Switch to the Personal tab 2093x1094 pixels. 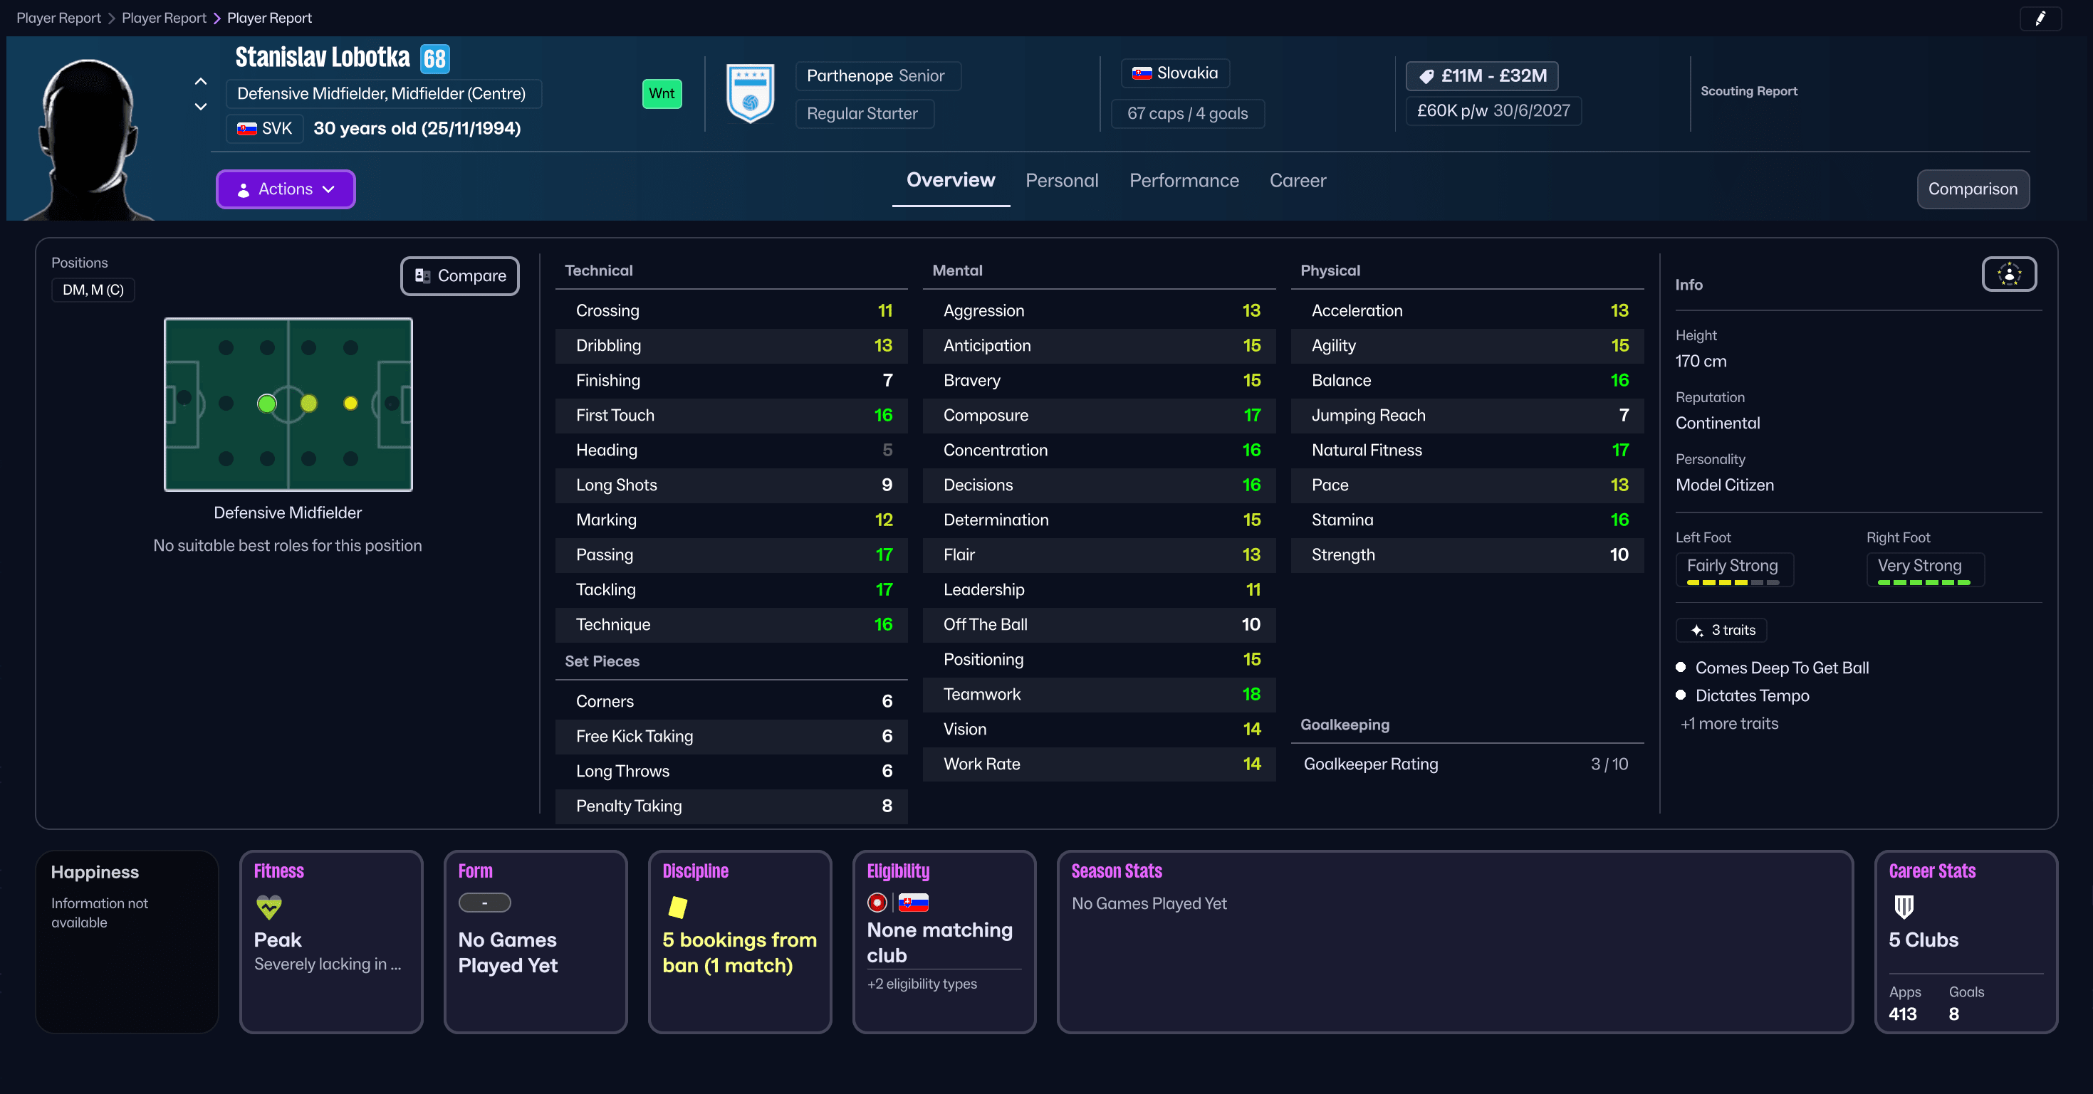coord(1062,180)
